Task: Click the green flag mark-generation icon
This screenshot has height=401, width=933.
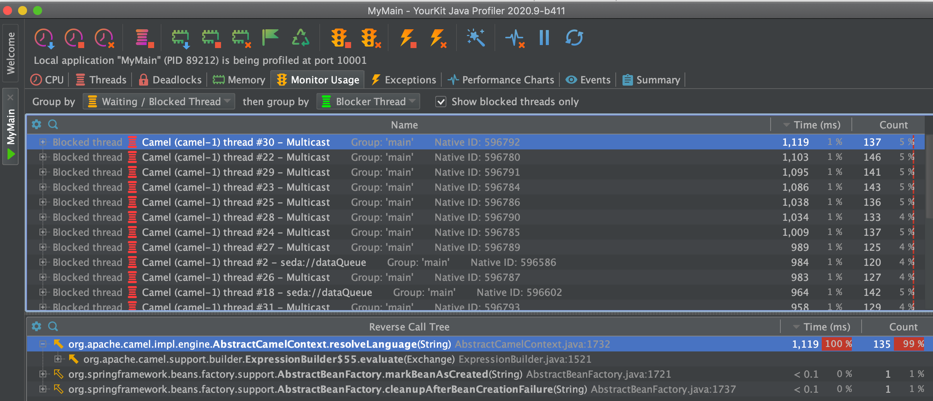Action: (x=270, y=38)
